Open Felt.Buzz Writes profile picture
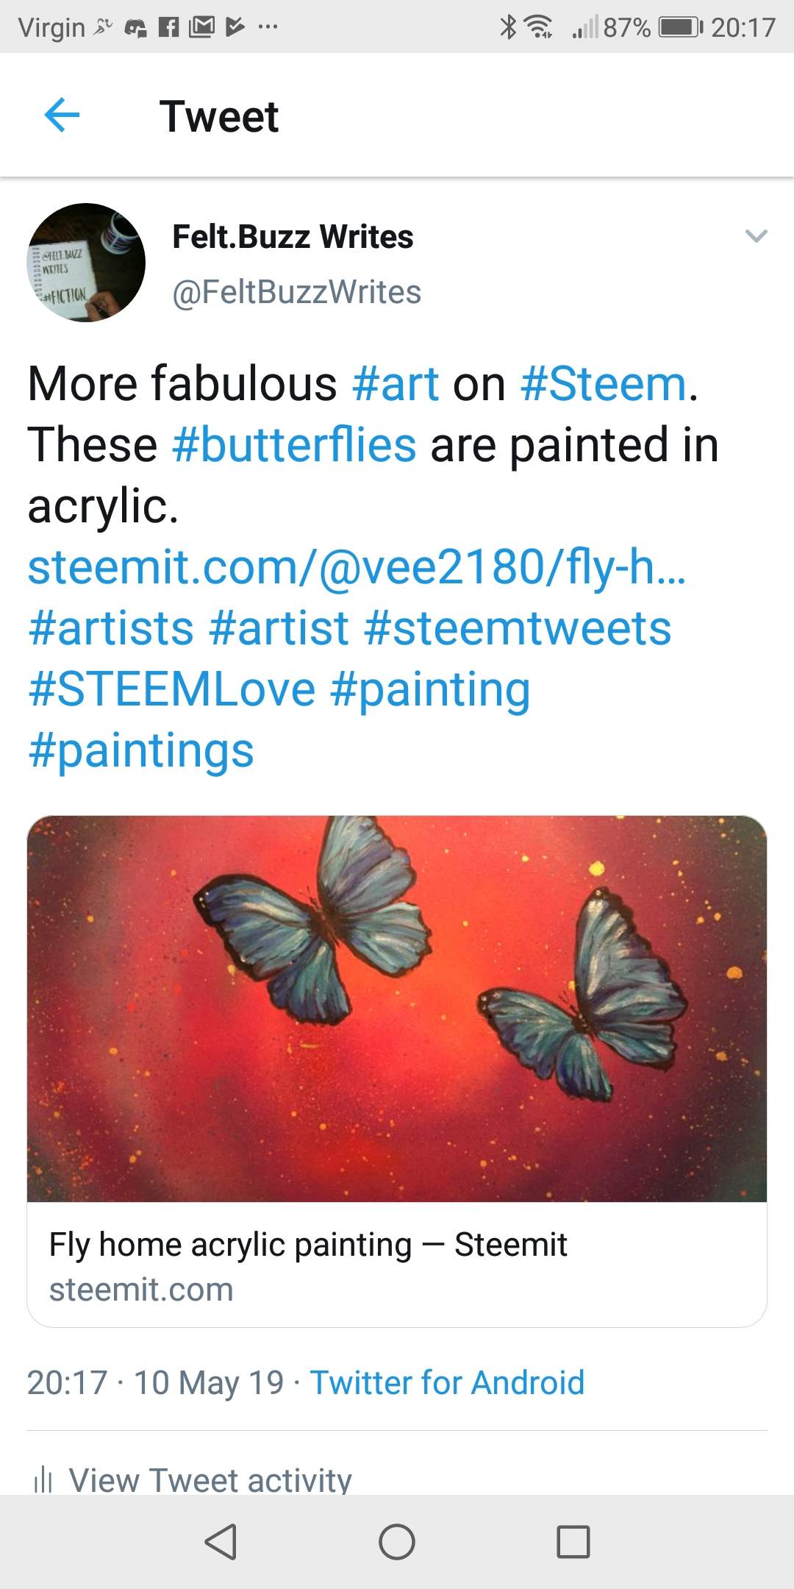Viewport: 794px width, 1589px height. point(86,263)
